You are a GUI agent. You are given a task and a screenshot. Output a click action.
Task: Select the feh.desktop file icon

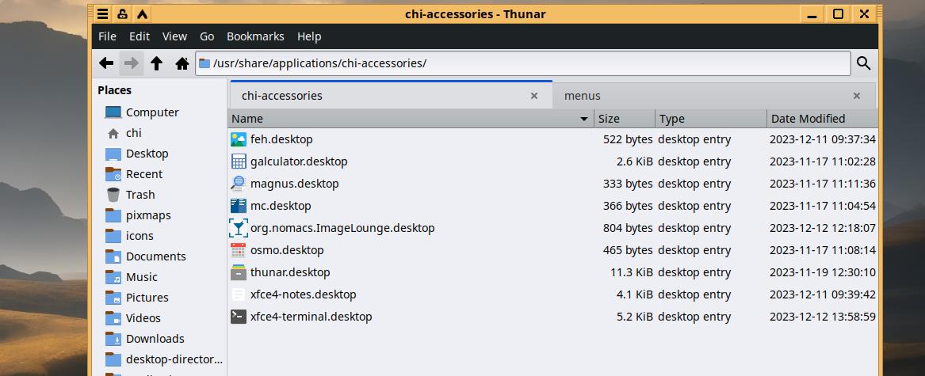(239, 139)
